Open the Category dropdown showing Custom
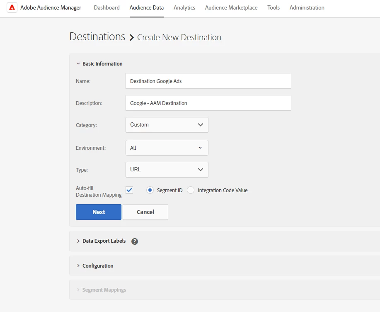Screen dimensions: 380x312 click(167, 125)
